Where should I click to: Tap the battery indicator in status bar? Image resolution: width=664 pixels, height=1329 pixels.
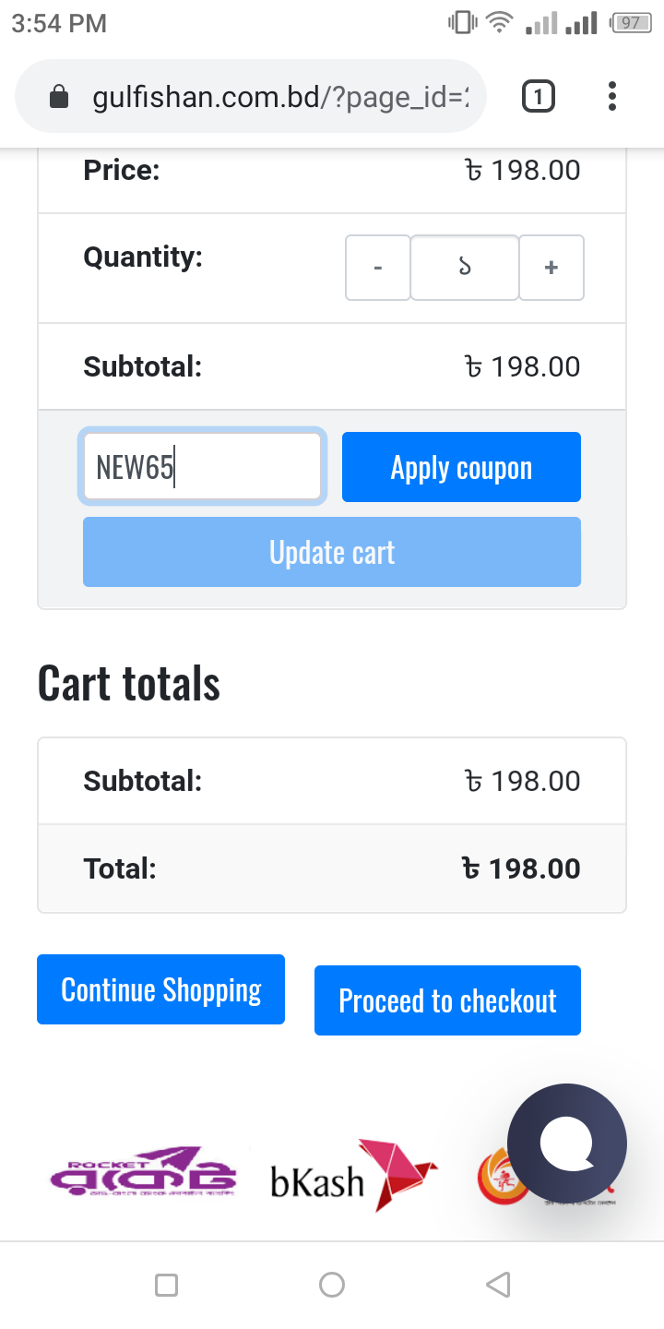point(631,23)
